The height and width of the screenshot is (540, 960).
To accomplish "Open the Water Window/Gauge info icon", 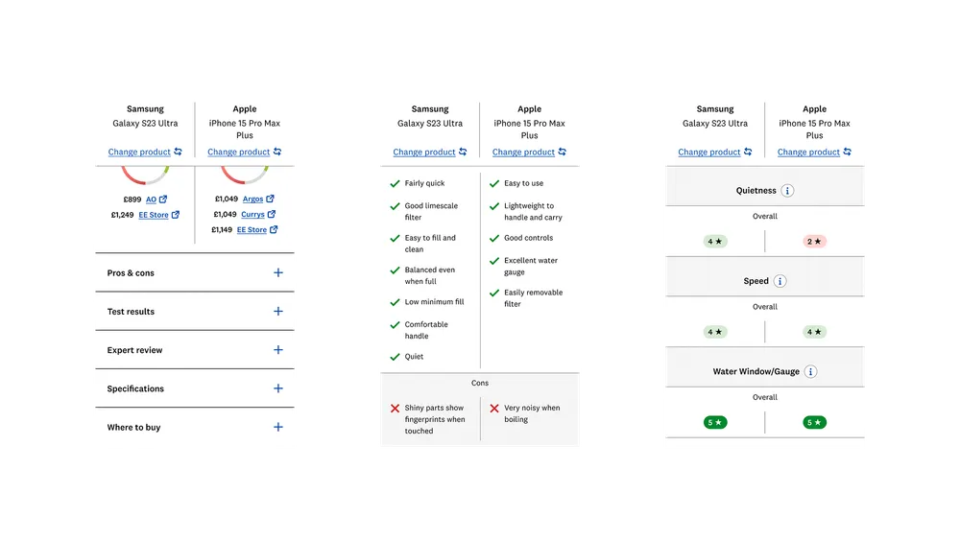I will click(x=810, y=371).
